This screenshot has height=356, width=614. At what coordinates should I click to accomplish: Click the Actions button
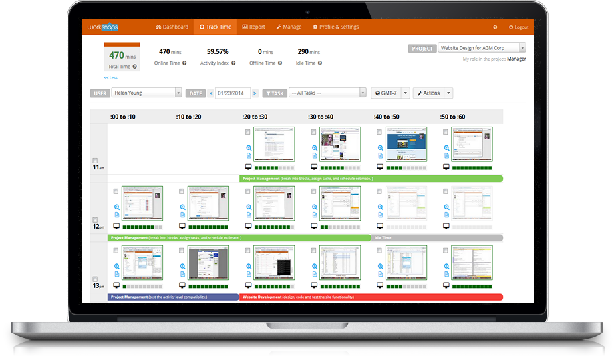pos(428,93)
